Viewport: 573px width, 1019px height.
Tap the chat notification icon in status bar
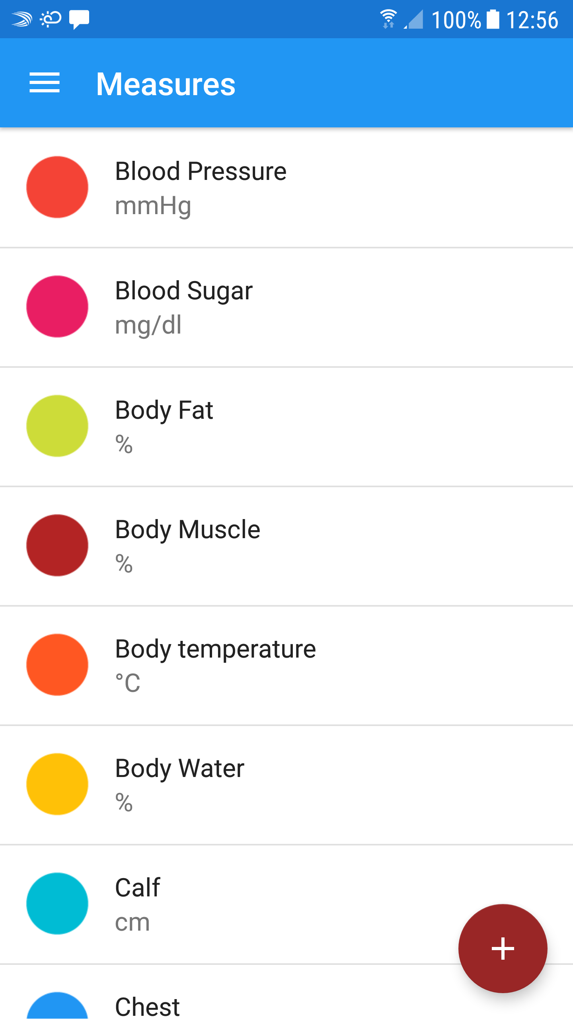[79, 19]
